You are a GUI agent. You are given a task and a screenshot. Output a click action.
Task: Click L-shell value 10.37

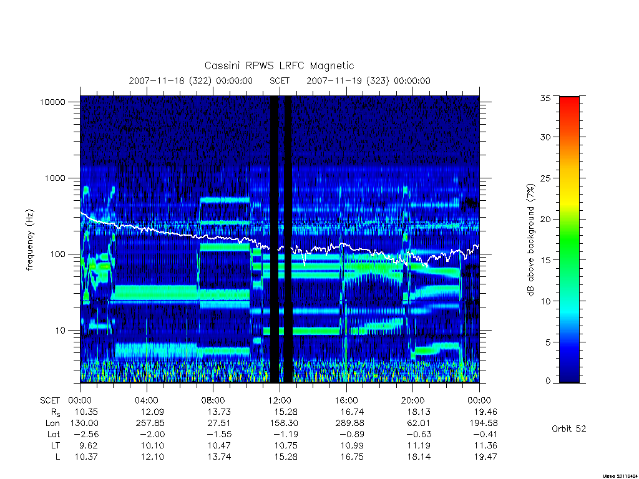[86, 457]
